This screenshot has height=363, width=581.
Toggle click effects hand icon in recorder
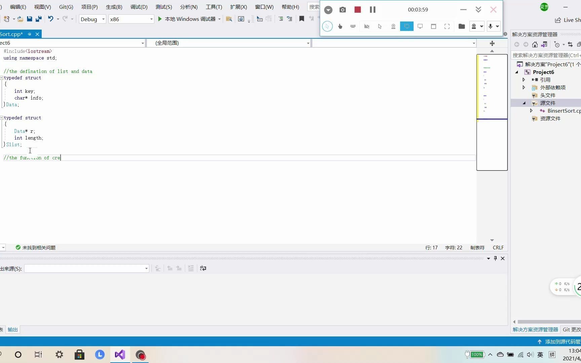coord(340,26)
